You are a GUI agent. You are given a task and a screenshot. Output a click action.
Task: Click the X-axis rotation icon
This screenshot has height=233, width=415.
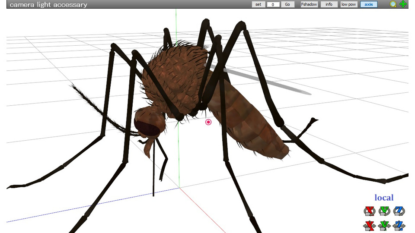(370, 211)
